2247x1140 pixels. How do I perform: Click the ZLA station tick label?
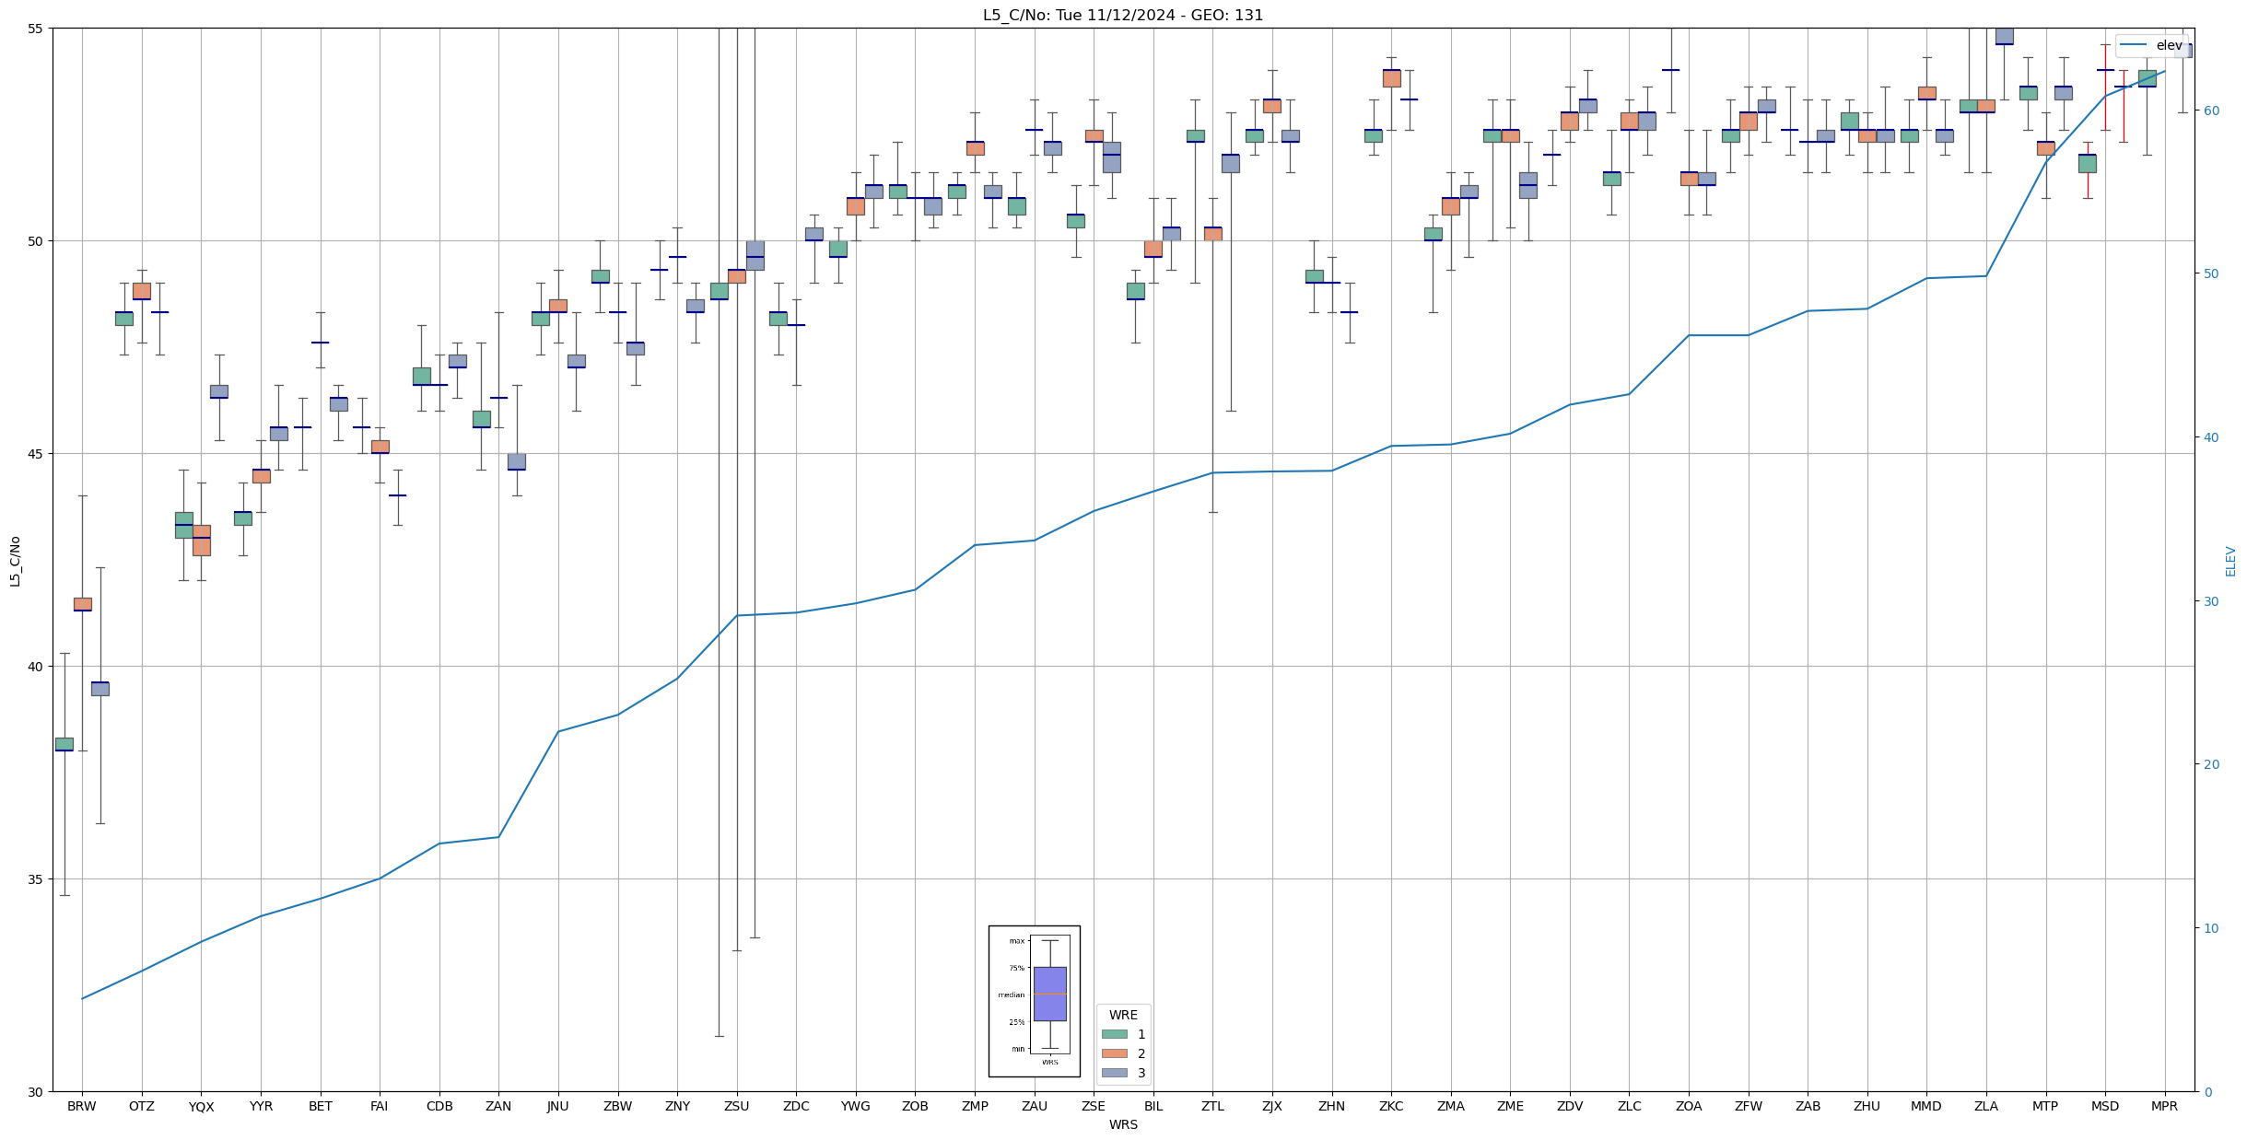tap(1985, 1106)
